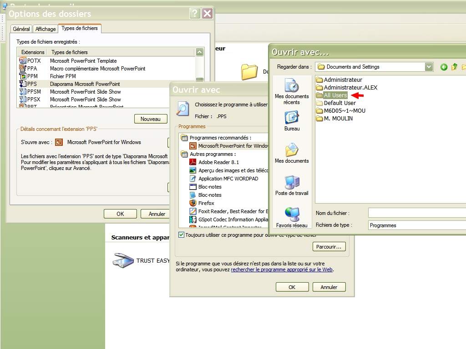
Task: Switch to the Général tab
Action: click(x=21, y=29)
